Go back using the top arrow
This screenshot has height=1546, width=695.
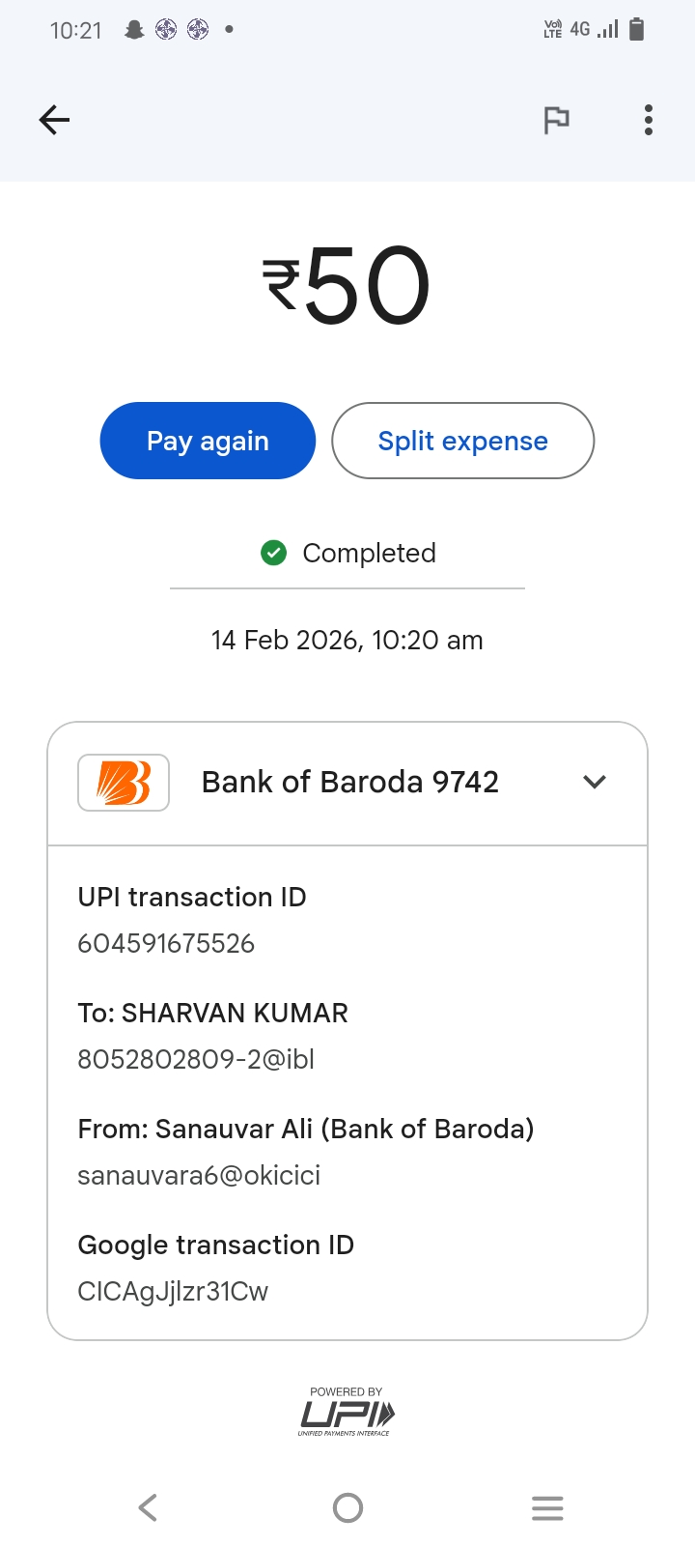54,120
